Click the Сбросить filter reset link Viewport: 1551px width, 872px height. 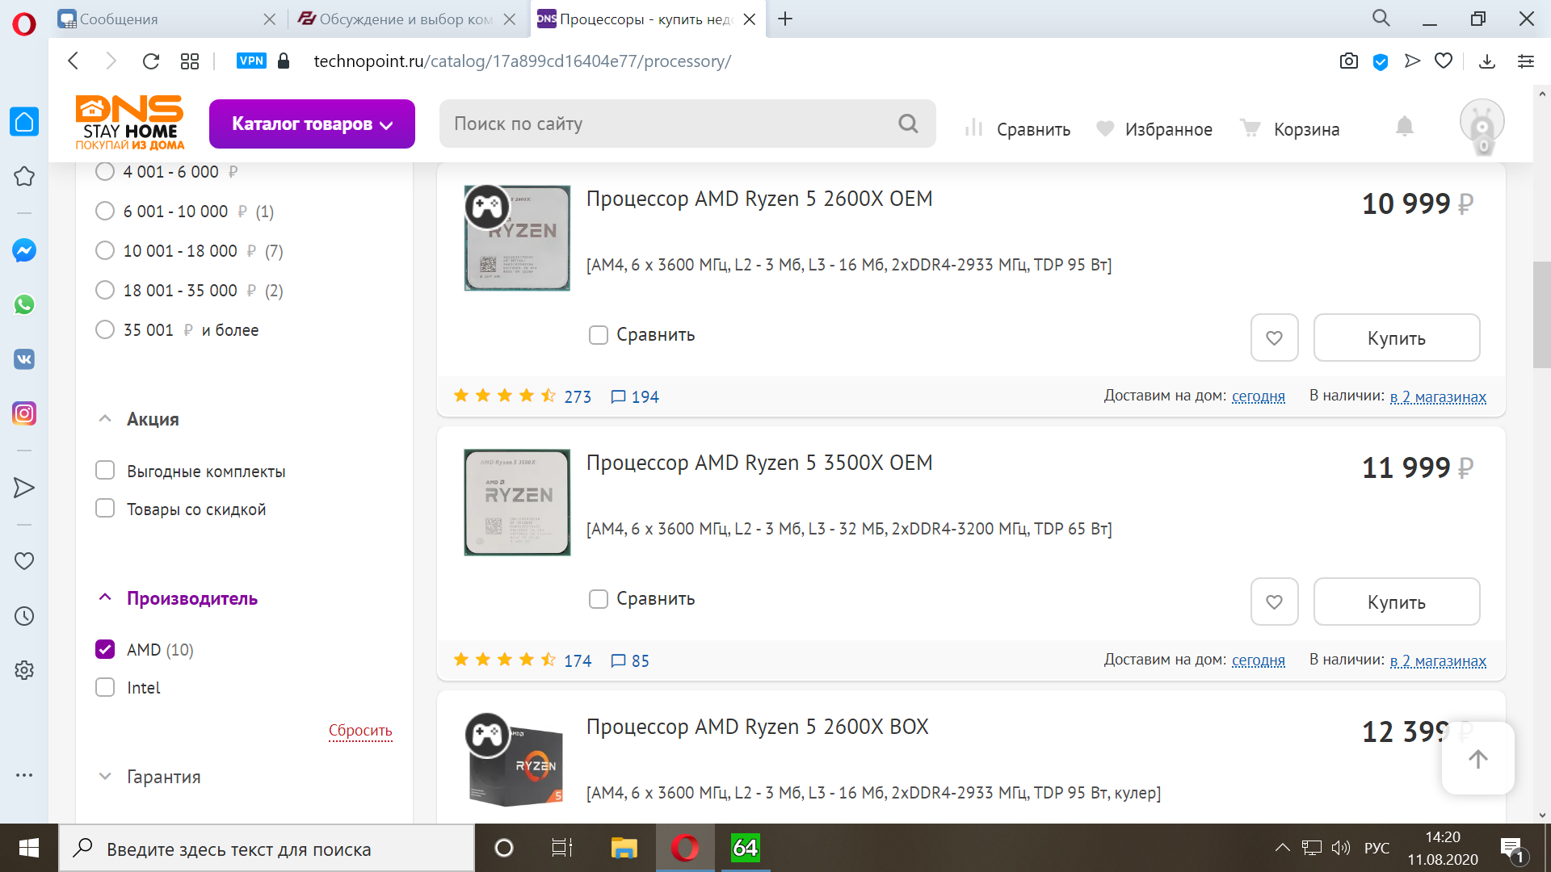pyautogui.click(x=360, y=731)
